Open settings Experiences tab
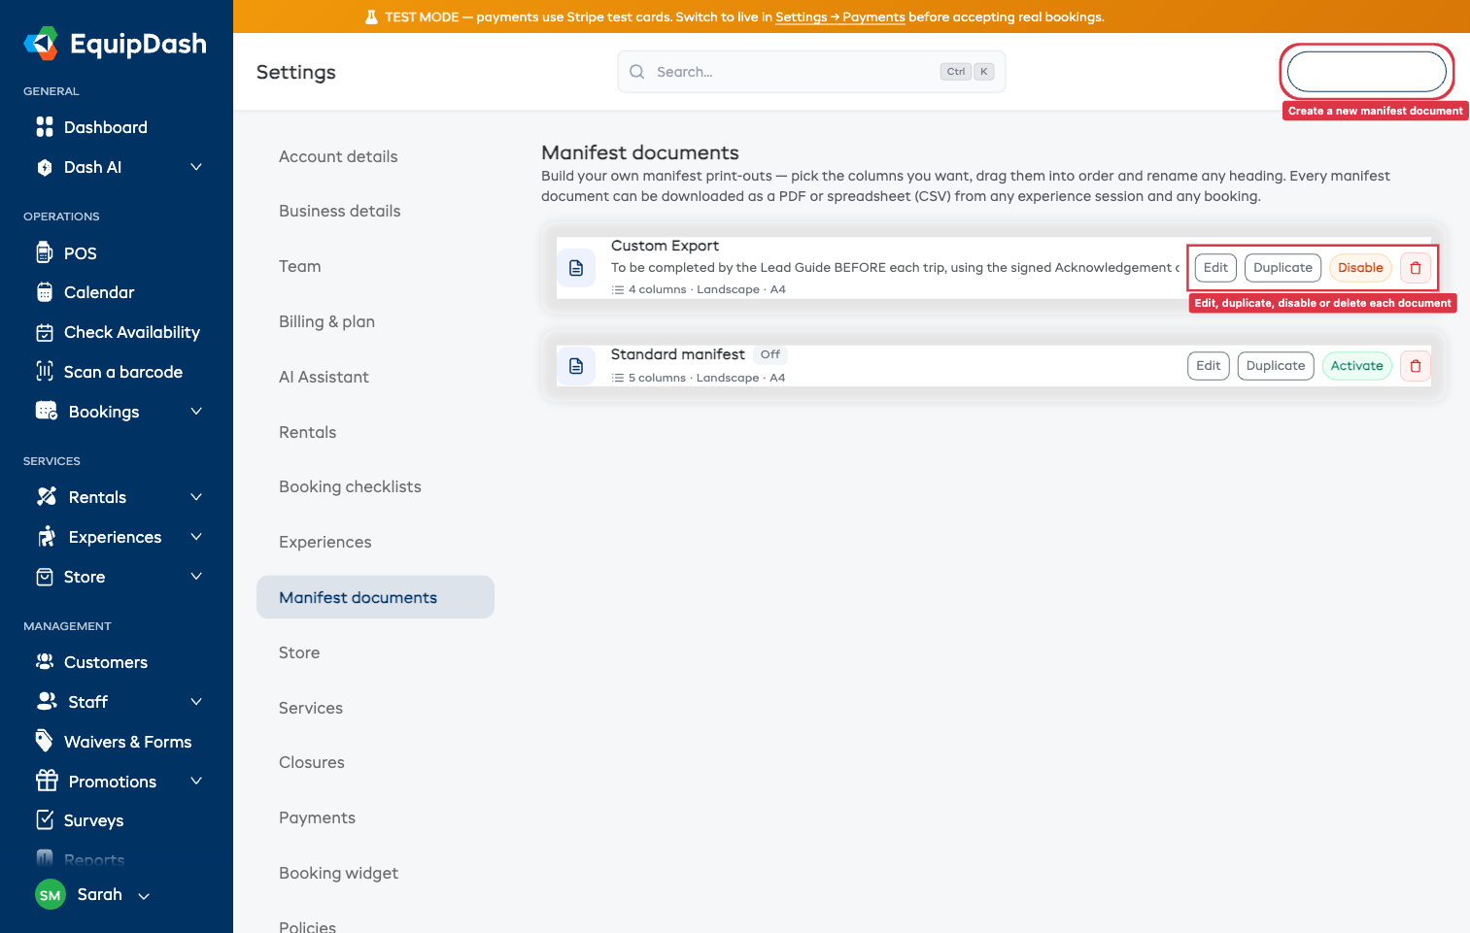1470x933 pixels. click(375, 542)
